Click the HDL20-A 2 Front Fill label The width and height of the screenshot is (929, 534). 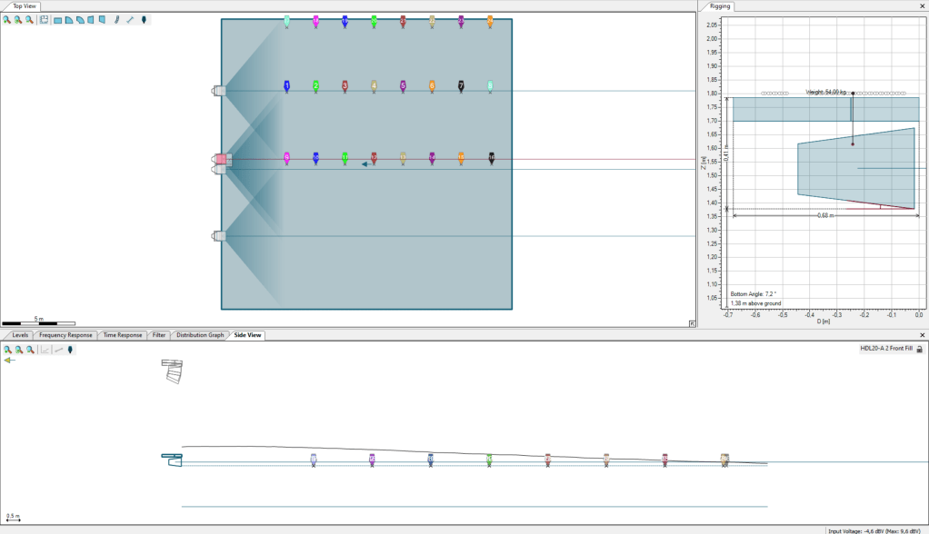[x=885, y=349]
